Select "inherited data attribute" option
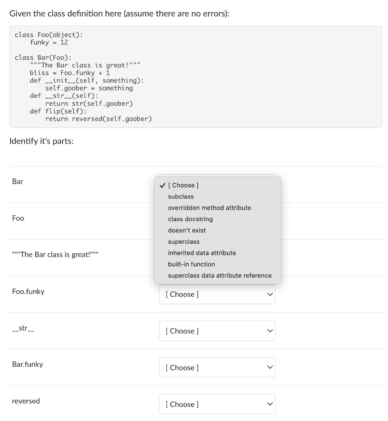The height and width of the screenshot is (421, 388). [202, 253]
